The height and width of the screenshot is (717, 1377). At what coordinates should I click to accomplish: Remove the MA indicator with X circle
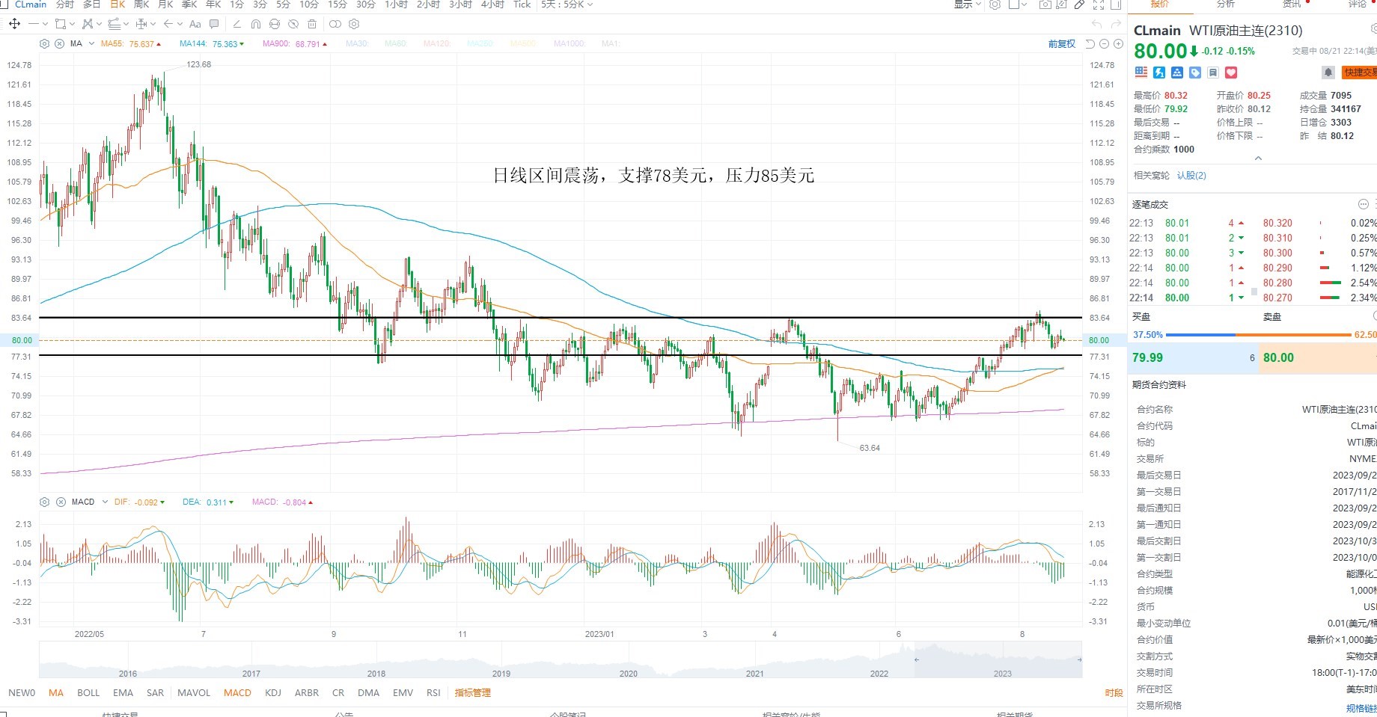tap(59, 44)
